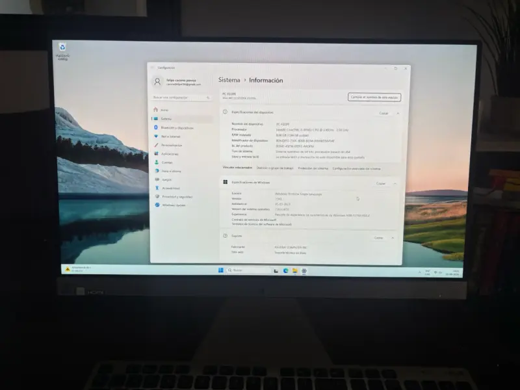This screenshot has height=390, width=520.
Task: Click the RAM instalada value
Action: point(292,135)
